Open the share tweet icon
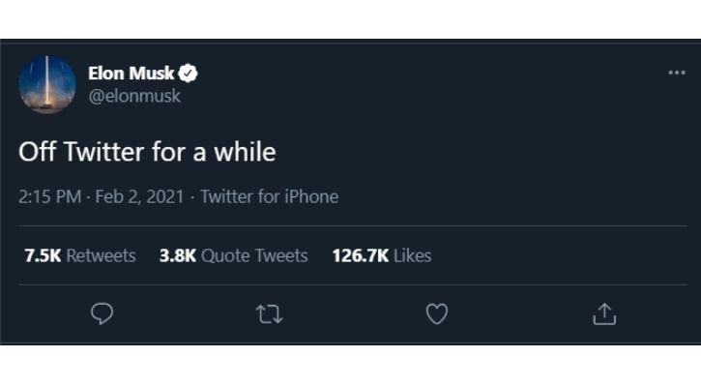The height and width of the screenshot is (387, 701). pos(603,313)
